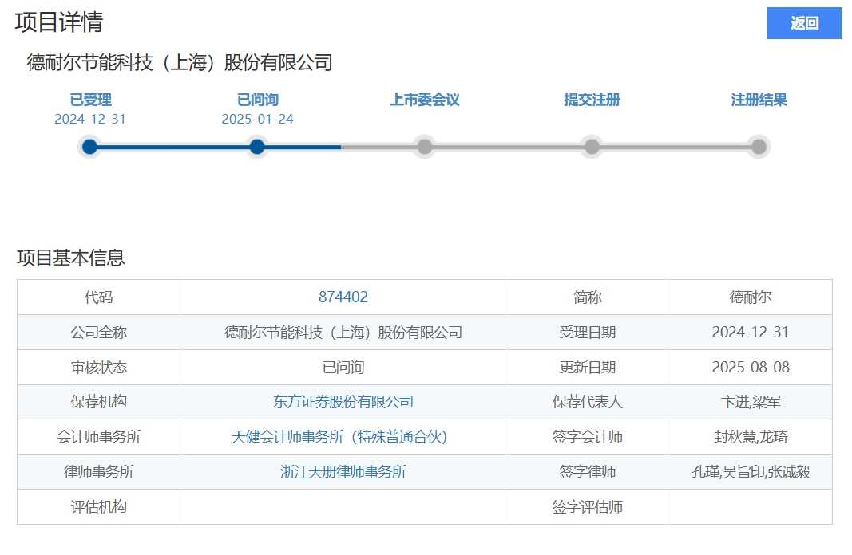
Task: Open the 已问询 stage label
Action: tap(257, 100)
